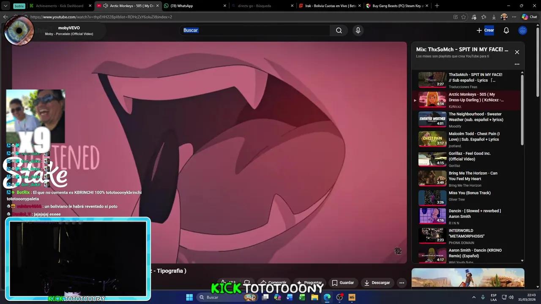Open File Explorer from taskbar
Viewport: 541px width, 304px height.
[x=314, y=297]
